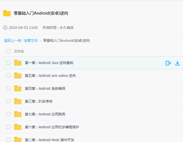This screenshot has width=183, height=142.
Task: Select the checkbox for 第四章 Android 系统编译
Action: click(8, 88)
